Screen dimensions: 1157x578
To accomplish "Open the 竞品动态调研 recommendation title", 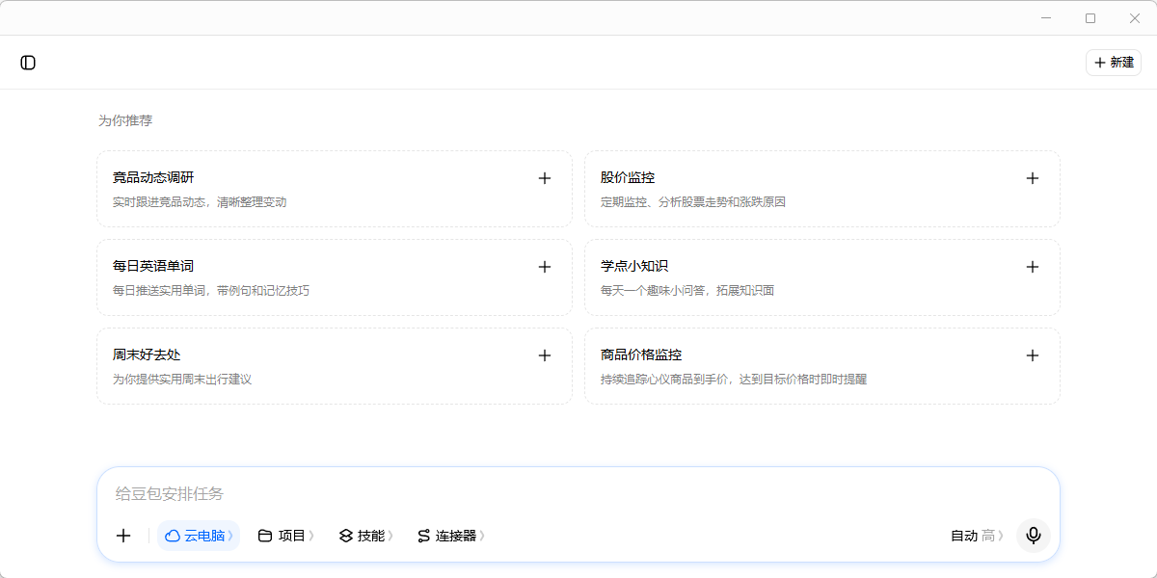I will [x=153, y=177].
